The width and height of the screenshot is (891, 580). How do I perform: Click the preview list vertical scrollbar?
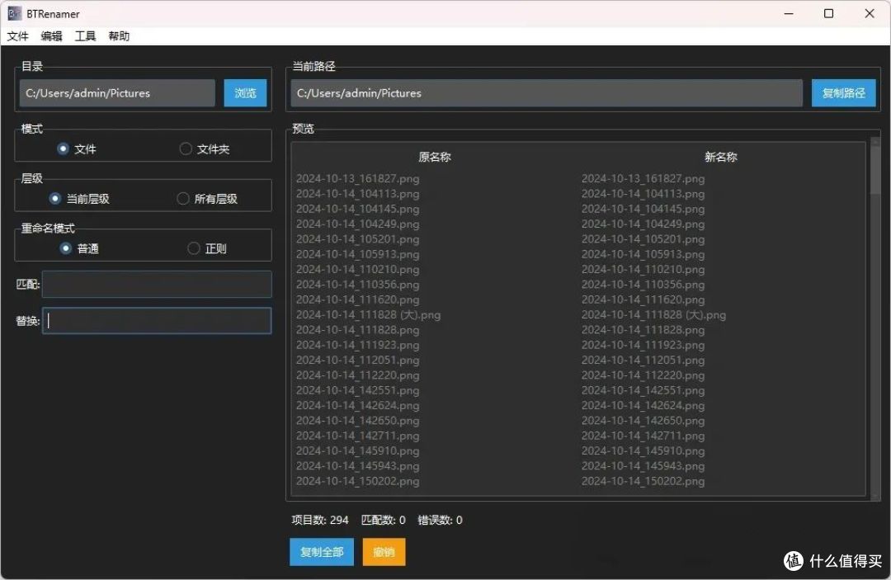(874, 318)
